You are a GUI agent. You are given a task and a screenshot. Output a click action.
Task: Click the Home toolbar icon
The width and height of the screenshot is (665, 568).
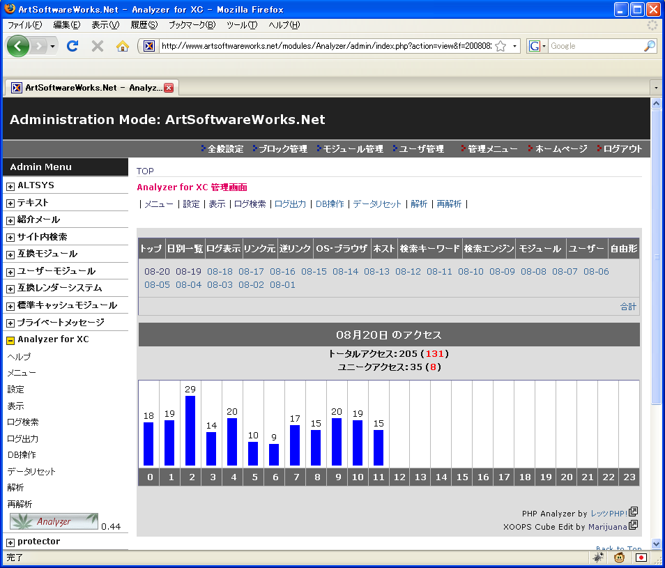122,46
